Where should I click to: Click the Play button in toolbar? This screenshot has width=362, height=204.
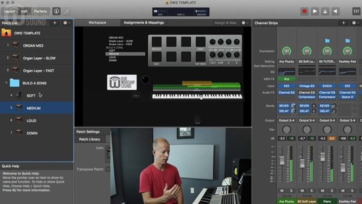point(314,11)
